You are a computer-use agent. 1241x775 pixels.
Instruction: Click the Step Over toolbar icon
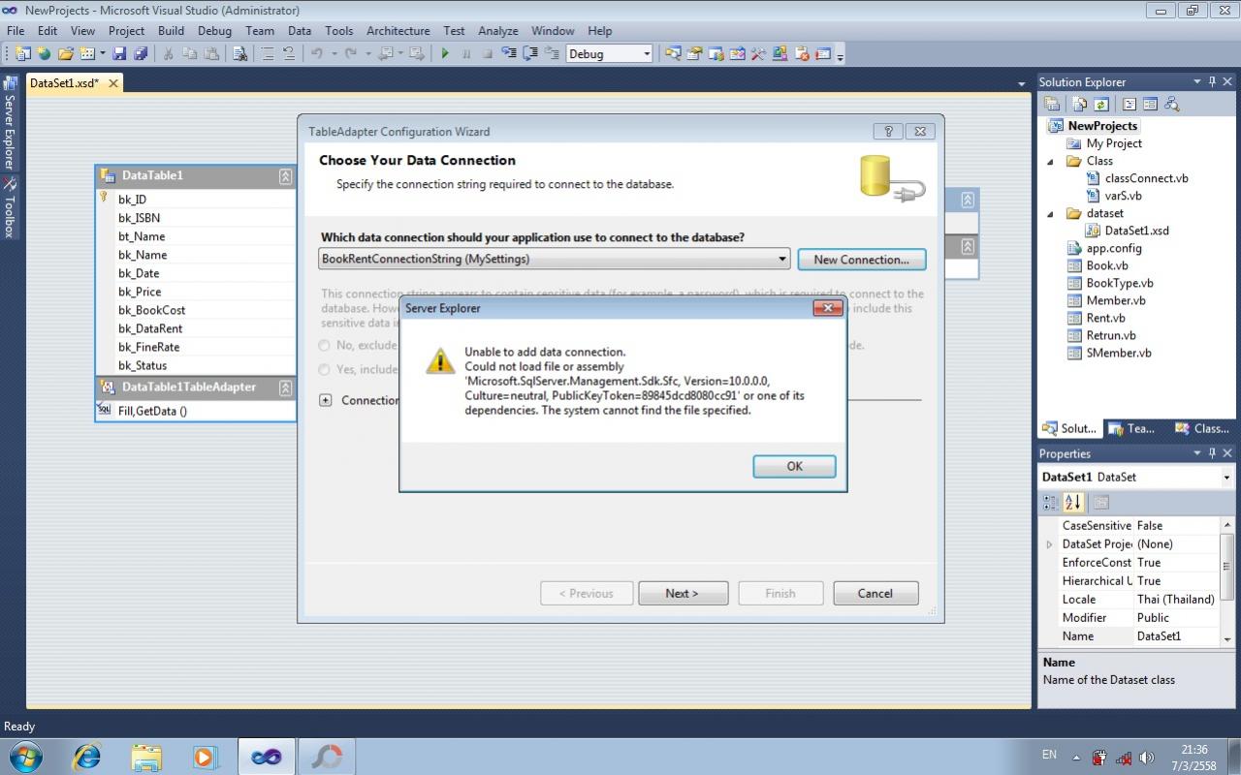coord(531,54)
